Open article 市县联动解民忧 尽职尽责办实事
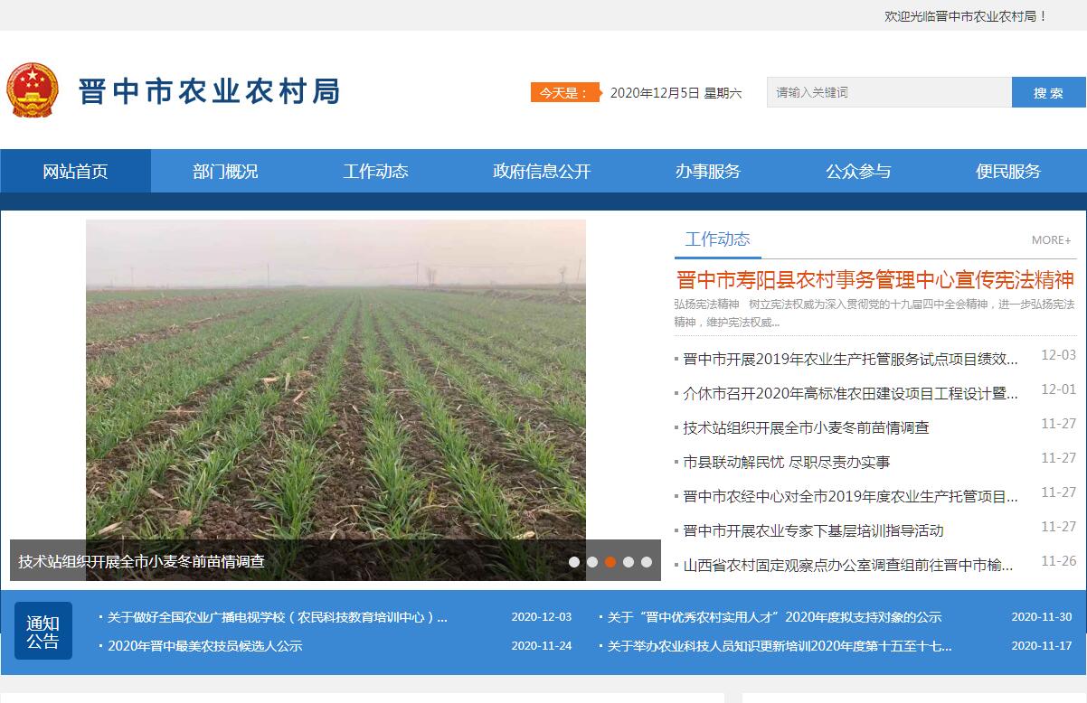Viewport: 1087px width, 703px height. pyautogui.click(x=787, y=462)
